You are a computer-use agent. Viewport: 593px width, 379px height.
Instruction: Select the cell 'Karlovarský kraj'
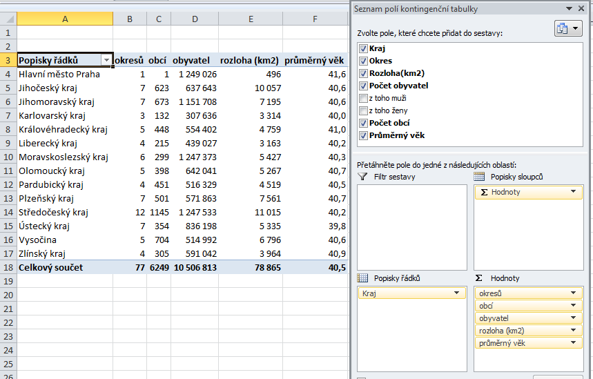(x=65, y=116)
